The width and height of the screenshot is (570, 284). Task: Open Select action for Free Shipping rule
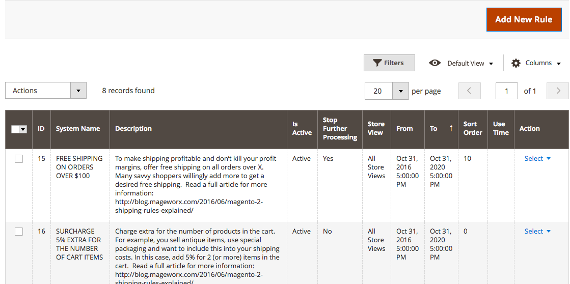[x=537, y=159]
